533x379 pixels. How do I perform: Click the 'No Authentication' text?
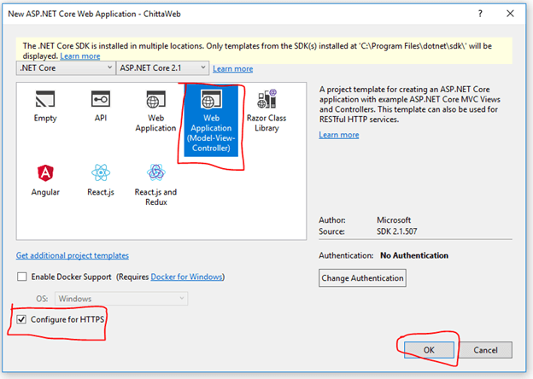(x=414, y=255)
